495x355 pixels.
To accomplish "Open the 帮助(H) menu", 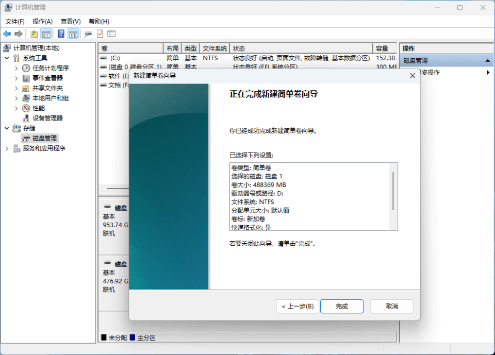I will point(99,22).
